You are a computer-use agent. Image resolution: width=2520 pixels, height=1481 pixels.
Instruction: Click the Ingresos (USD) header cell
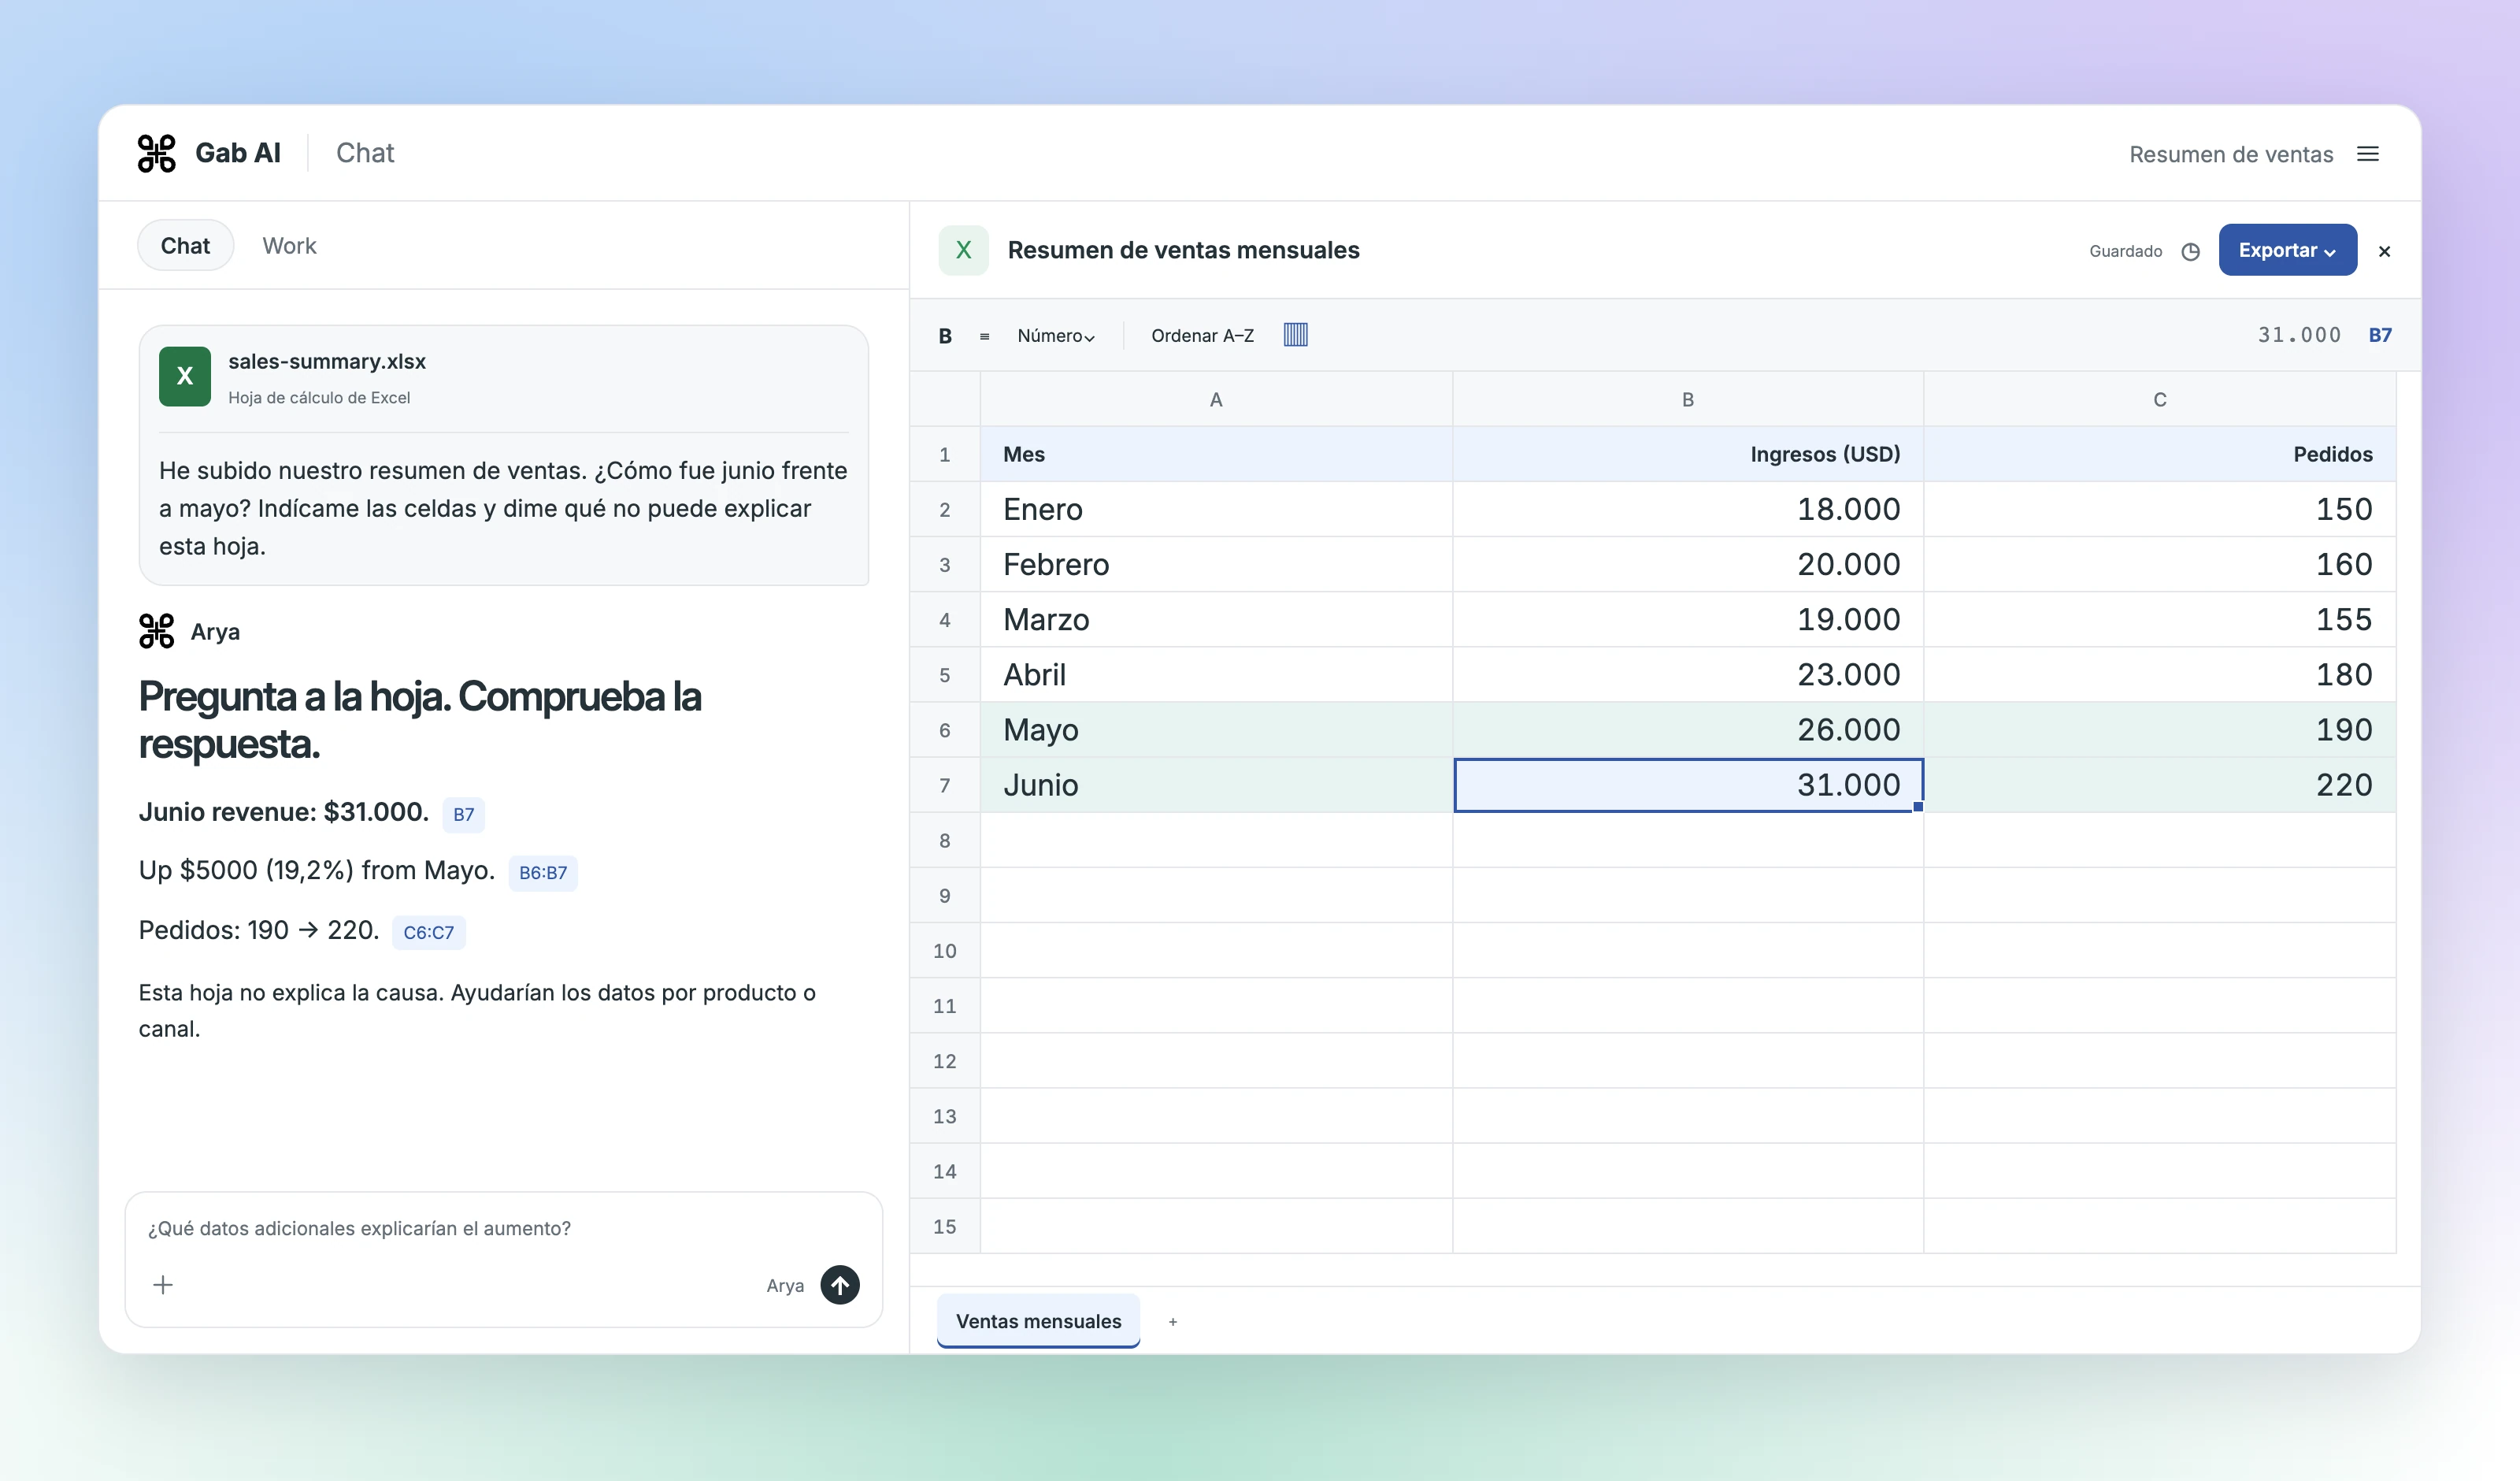pyautogui.click(x=1687, y=455)
